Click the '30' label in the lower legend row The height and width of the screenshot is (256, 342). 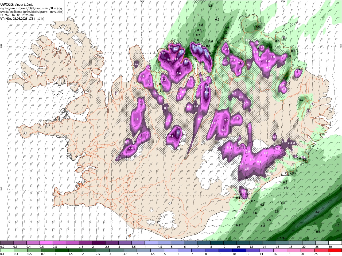click(x=330, y=254)
